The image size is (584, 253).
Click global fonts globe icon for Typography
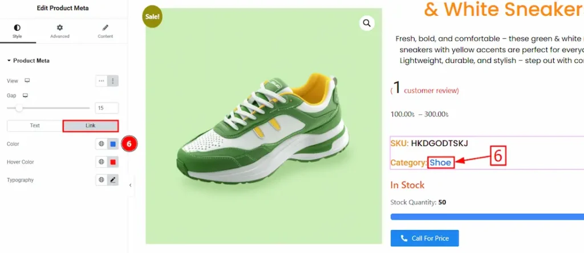(102, 180)
